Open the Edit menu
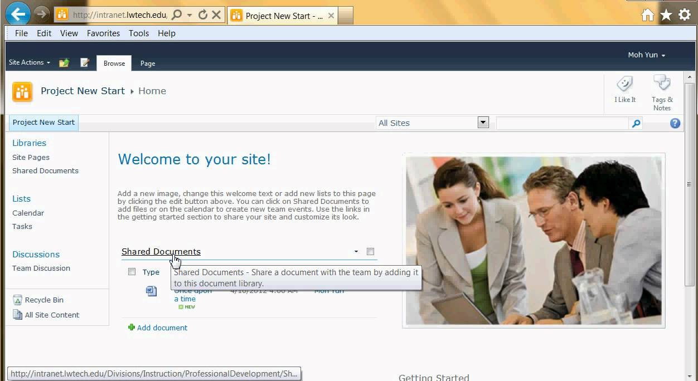Screen dimensions: 698x381 44,33
